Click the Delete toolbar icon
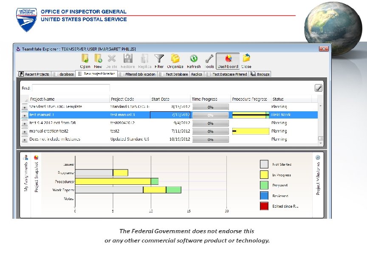The width and height of the screenshot is (367, 254). [x=111, y=61]
